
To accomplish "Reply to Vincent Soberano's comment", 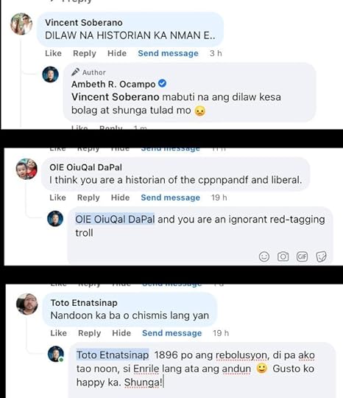I will click(x=85, y=53).
